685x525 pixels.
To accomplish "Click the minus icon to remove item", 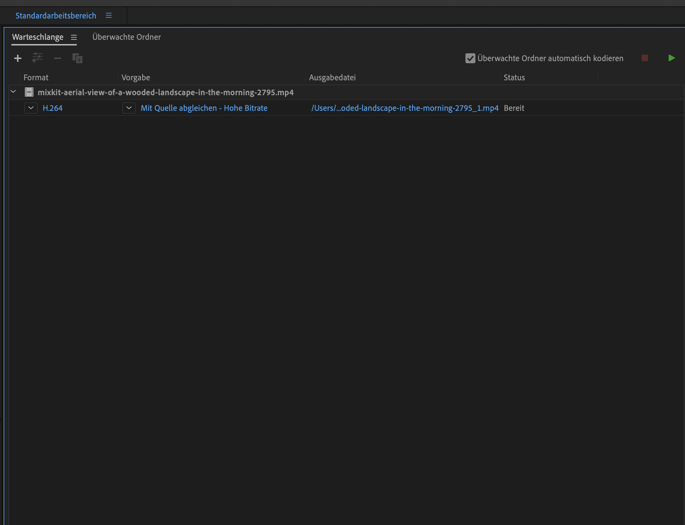I will [x=58, y=58].
